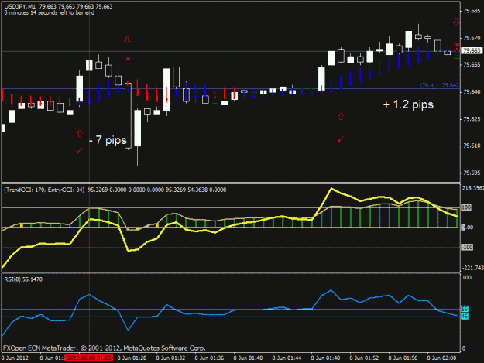Click the 79.670 price scale label
The image size is (484, 363).
(x=472, y=38)
